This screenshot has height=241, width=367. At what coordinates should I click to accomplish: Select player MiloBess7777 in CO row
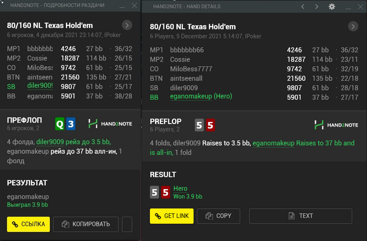[x=191, y=69]
